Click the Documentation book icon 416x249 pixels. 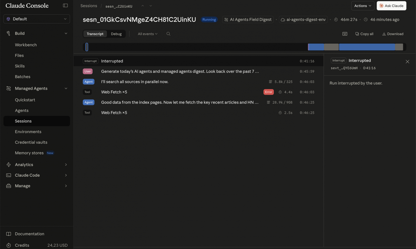coord(9,234)
